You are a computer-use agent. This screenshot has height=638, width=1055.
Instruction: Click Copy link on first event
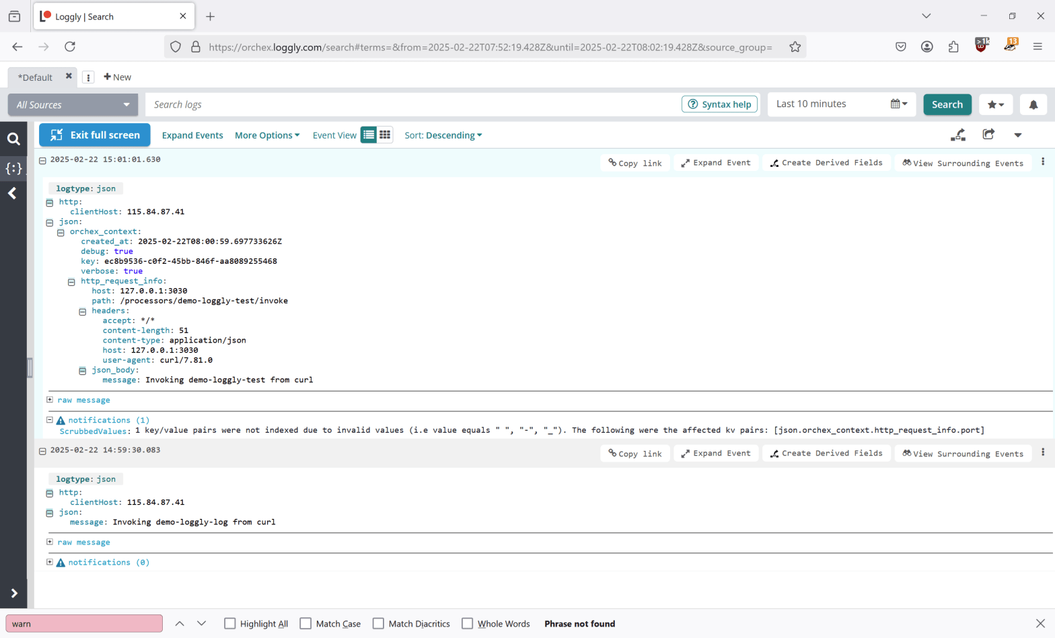pyautogui.click(x=634, y=163)
